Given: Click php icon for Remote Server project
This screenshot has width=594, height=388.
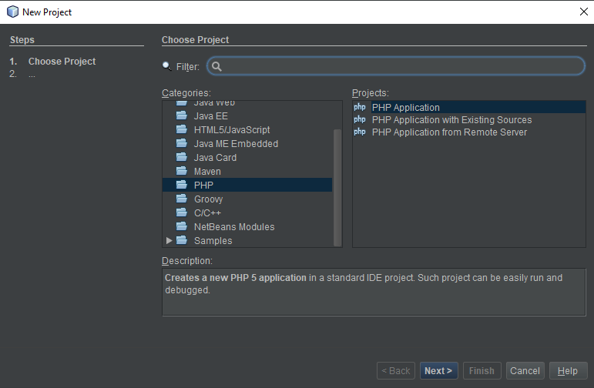Looking at the screenshot, I should tap(360, 132).
